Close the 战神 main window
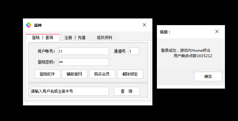The height and width of the screenshot is (121, 238). 144,25
